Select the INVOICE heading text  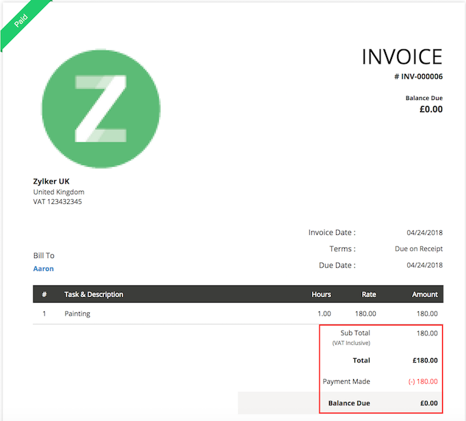(x=402, y=57)
